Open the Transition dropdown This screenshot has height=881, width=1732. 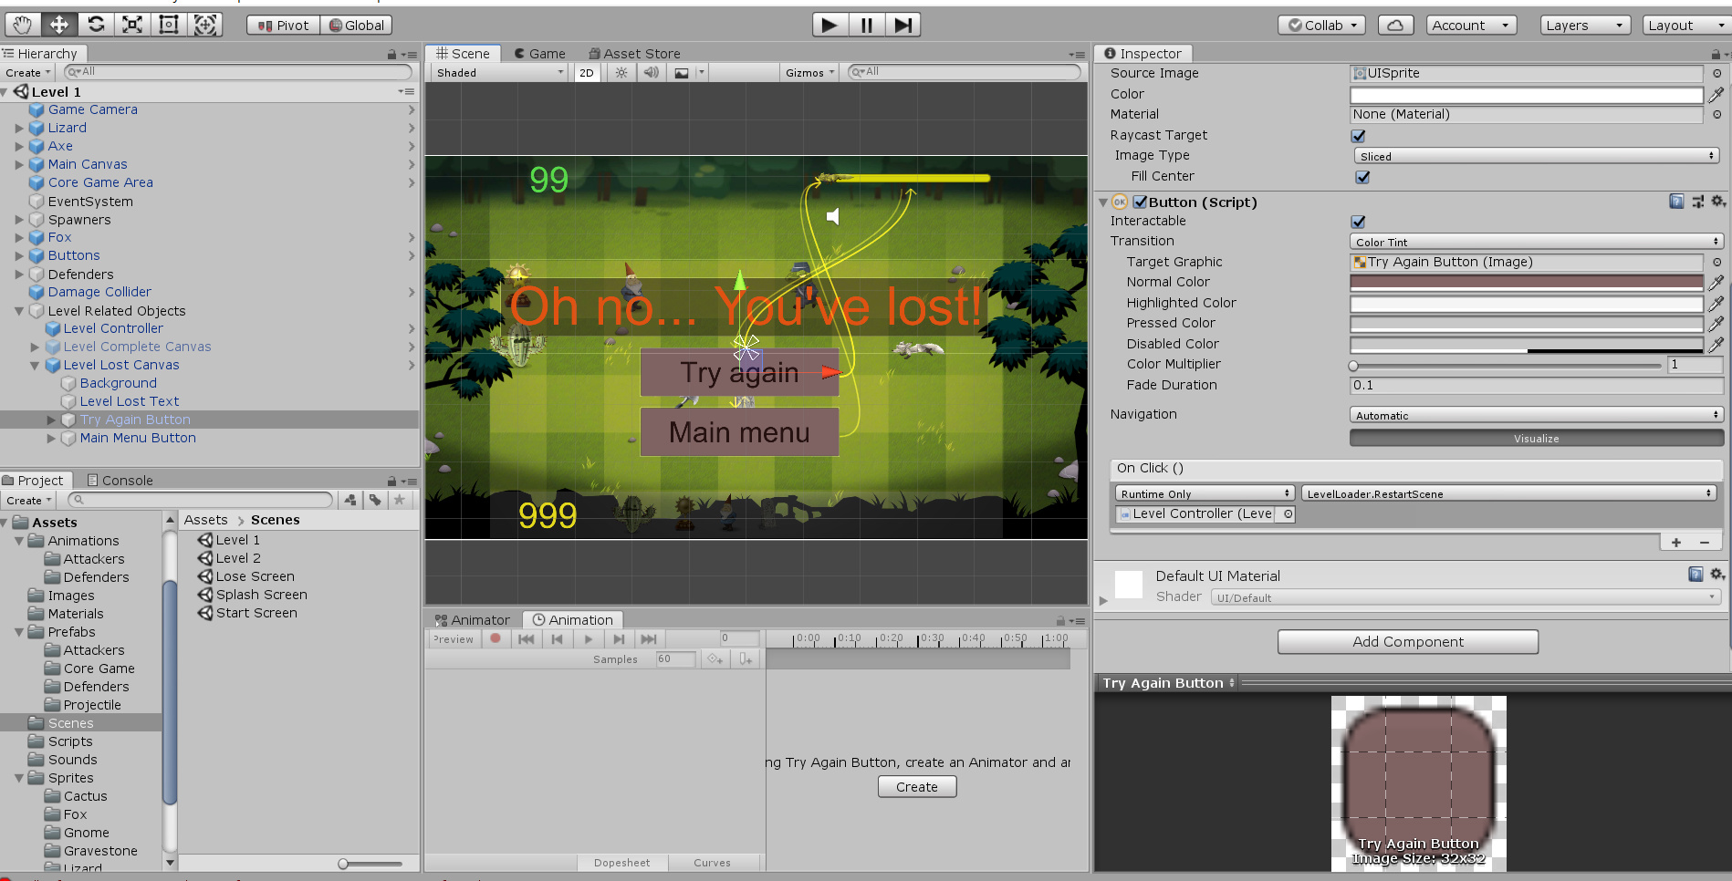click(x=1536, y=242)
